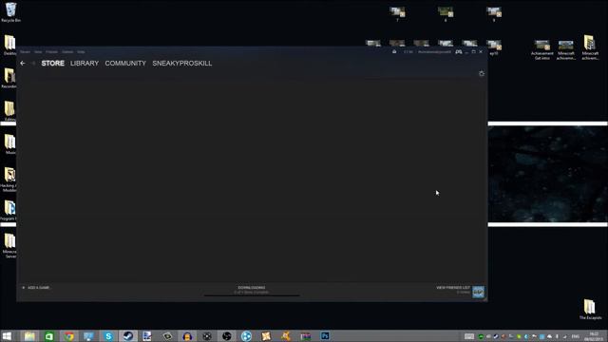
Task: Switch Steam to Big Picture mode controller icon
Action: tap(459, 51)
